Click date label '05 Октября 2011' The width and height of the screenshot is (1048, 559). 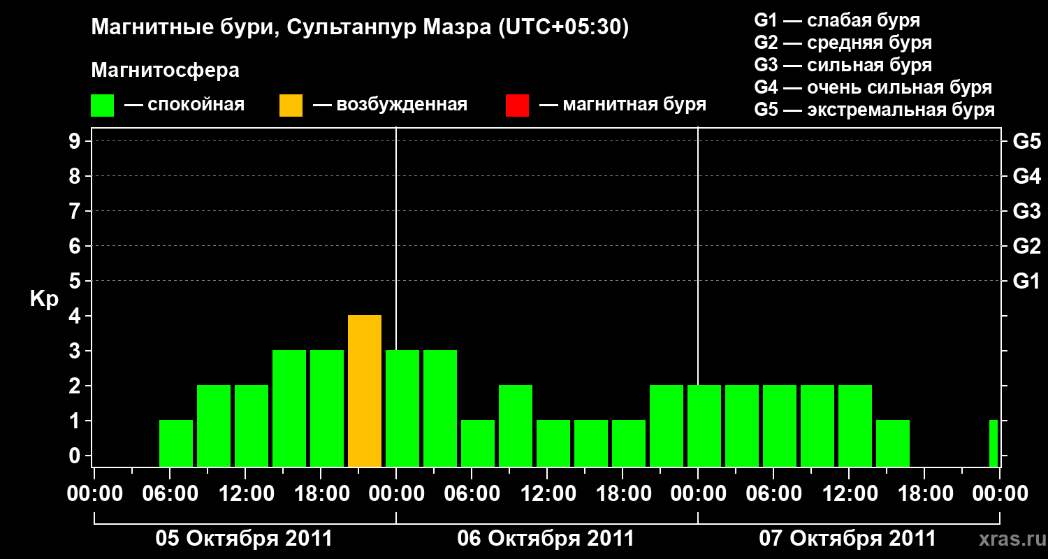tap(244, 539)
